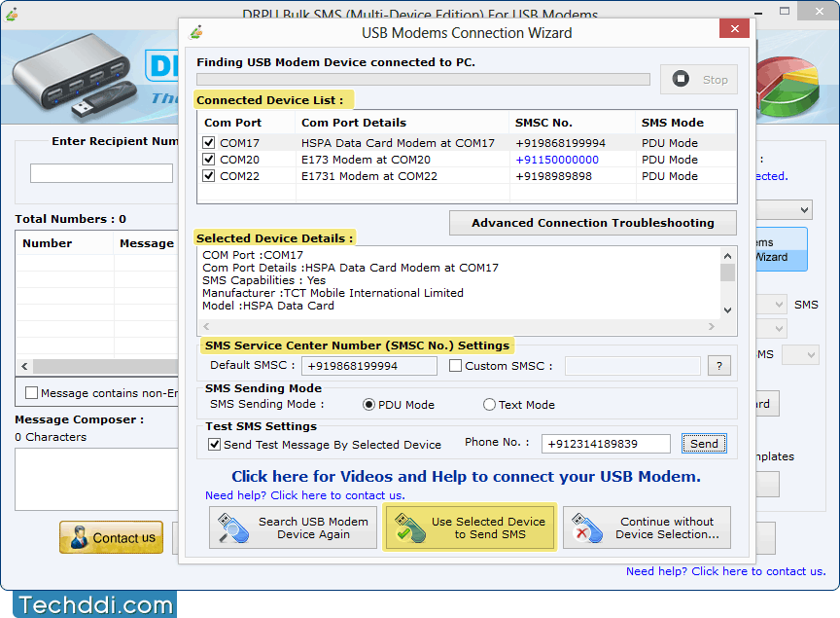Click the Default SMSC number field
This screenshot has width=840, height=618.
(x=369, y=366)
